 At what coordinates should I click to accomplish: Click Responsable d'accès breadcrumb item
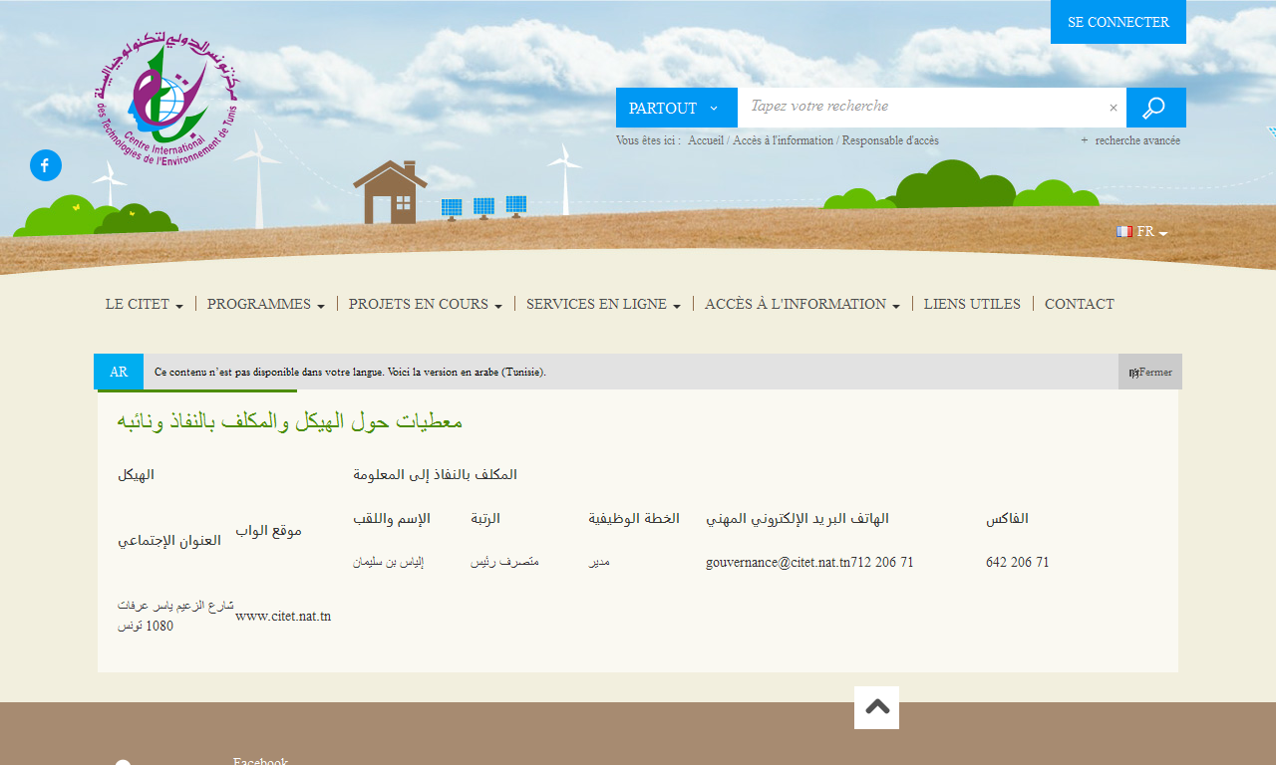[890, 140]
